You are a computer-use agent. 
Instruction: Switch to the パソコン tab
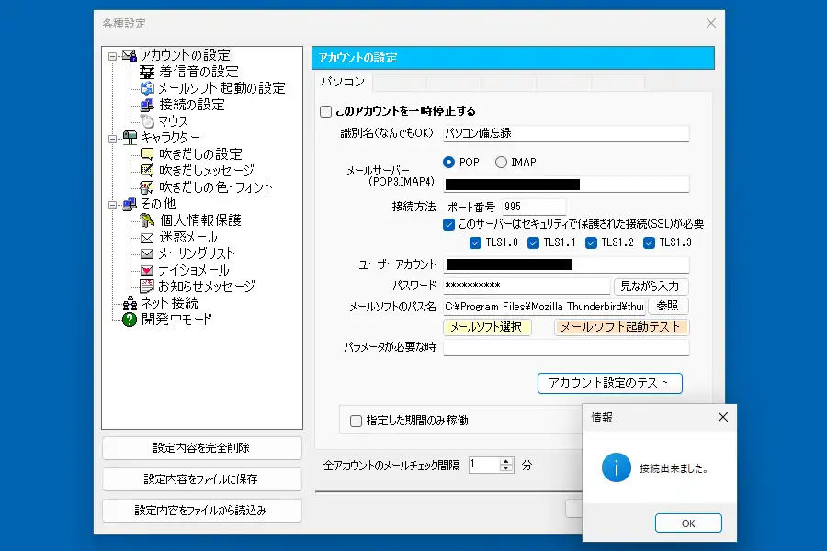click(x=343, y=82)
